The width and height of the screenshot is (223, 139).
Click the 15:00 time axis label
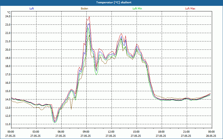pyautogui.click(x=137, y=132)
